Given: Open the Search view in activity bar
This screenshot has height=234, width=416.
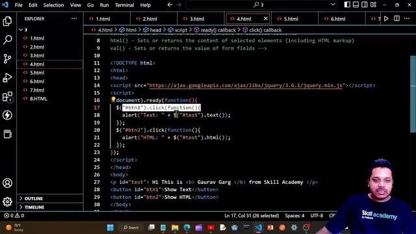Looking at the screenshot, I should click(7, 40).
